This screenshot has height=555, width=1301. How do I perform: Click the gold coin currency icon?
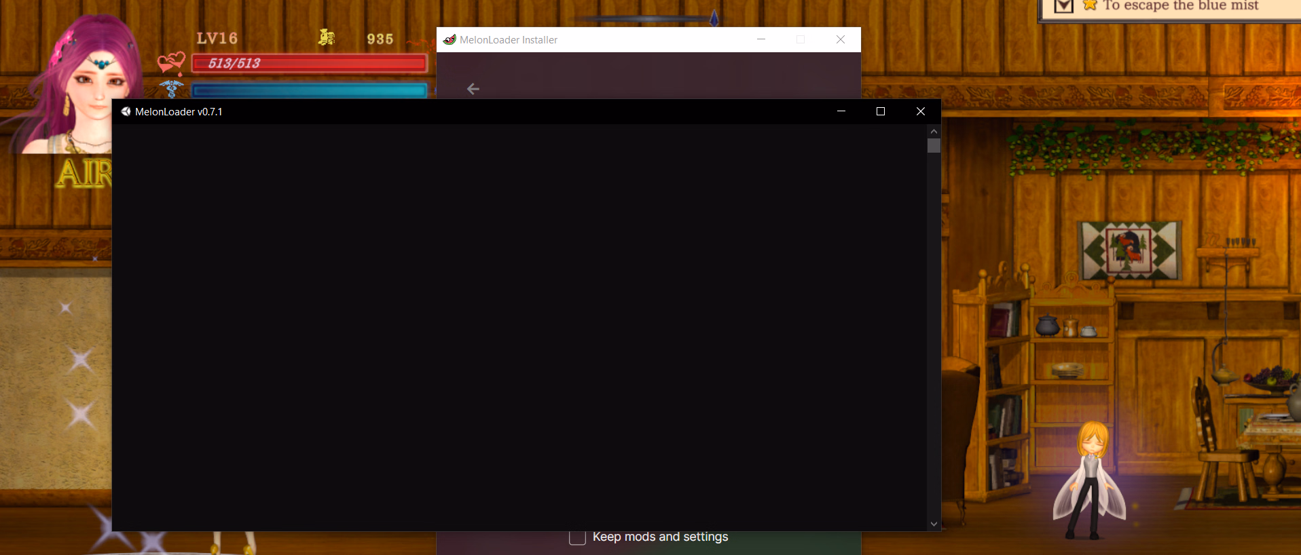click(327, 37)
